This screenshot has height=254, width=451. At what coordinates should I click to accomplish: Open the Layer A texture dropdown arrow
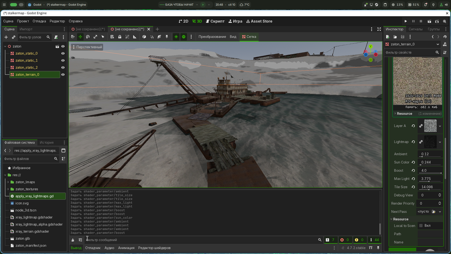point(440,126)
